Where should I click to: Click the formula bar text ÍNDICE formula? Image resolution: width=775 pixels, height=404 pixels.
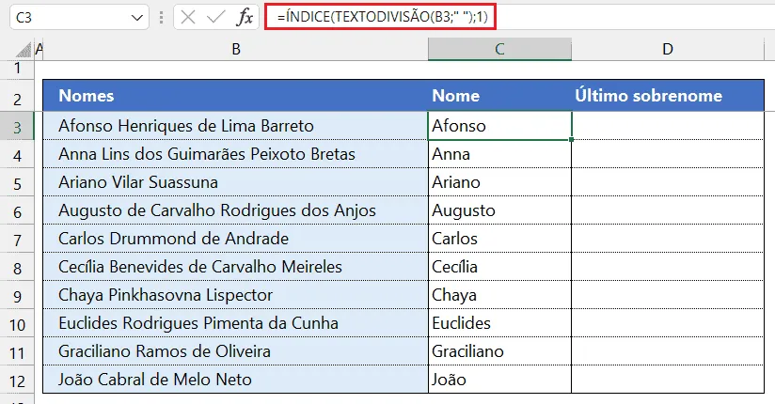pyautogui.click(x=382, y=17)
